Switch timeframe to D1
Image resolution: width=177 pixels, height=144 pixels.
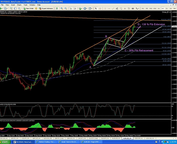tap(167, 8)
